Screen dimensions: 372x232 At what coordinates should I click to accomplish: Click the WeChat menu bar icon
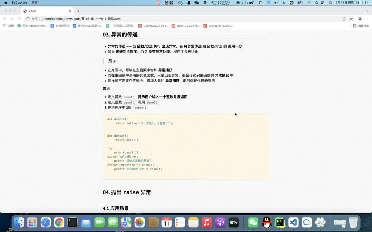(x=196, y=3)
